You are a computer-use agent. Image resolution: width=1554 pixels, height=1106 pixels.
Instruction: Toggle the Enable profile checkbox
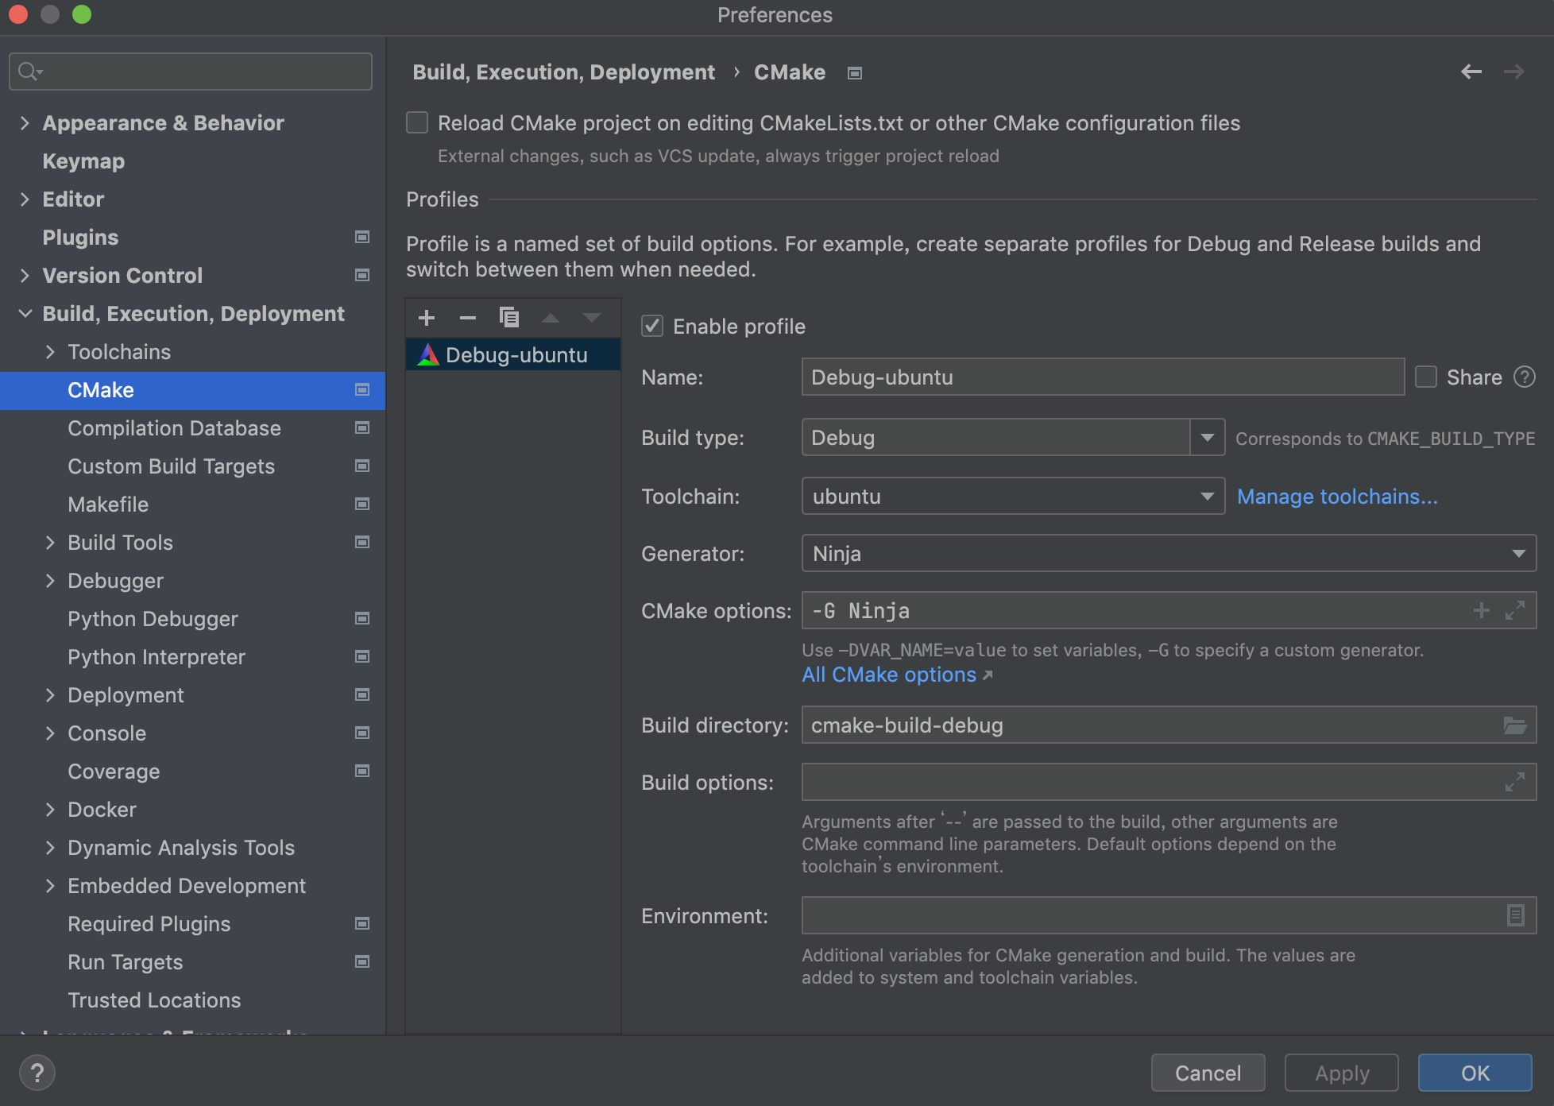[x=652, y=327]
